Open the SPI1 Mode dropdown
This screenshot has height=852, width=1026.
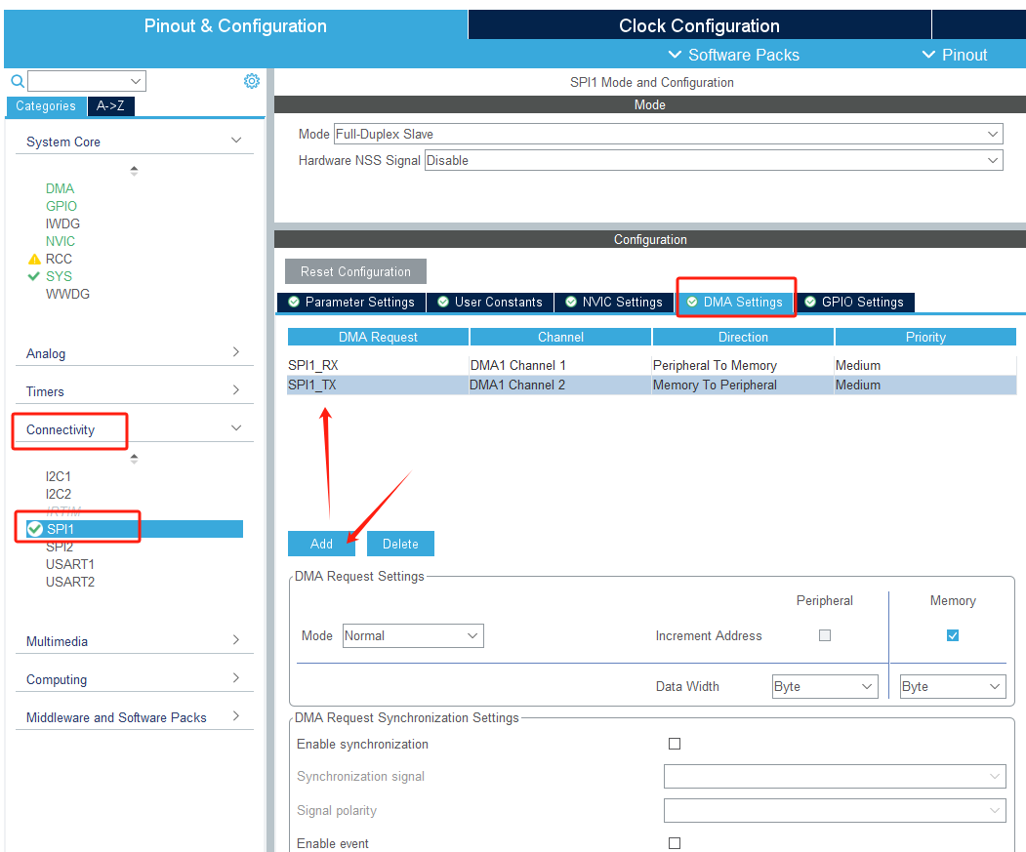(668, 134)
